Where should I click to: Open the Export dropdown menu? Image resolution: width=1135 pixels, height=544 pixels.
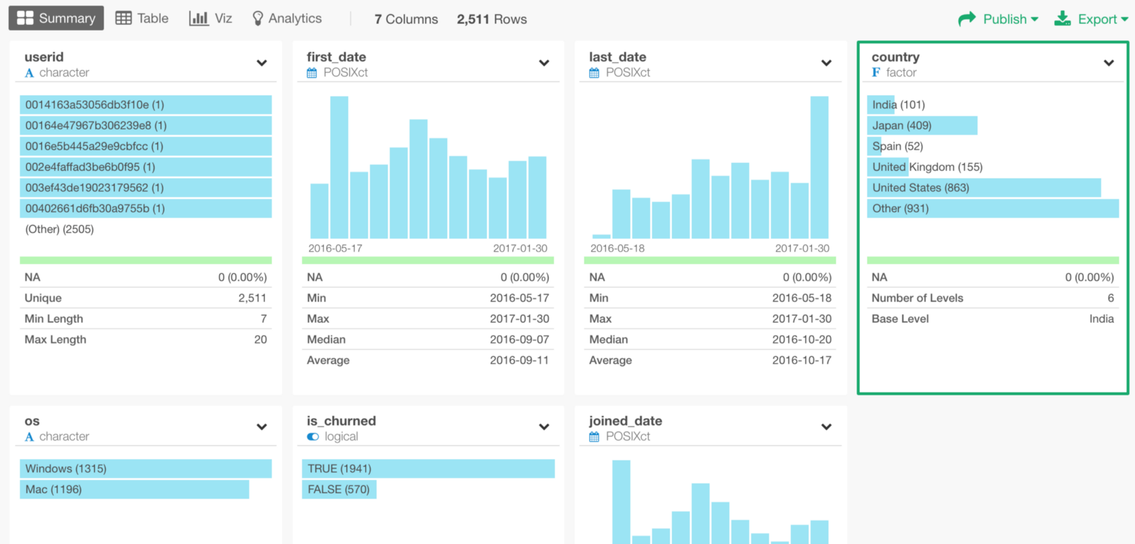pos(1091,19)
